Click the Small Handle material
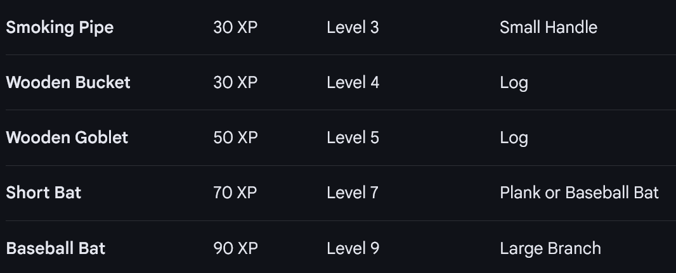 tap(549, 28)
